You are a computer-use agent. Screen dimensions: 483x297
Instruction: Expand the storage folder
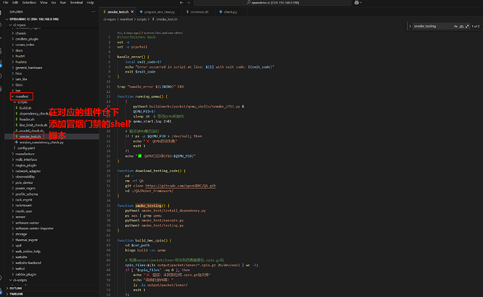point(21,234)
